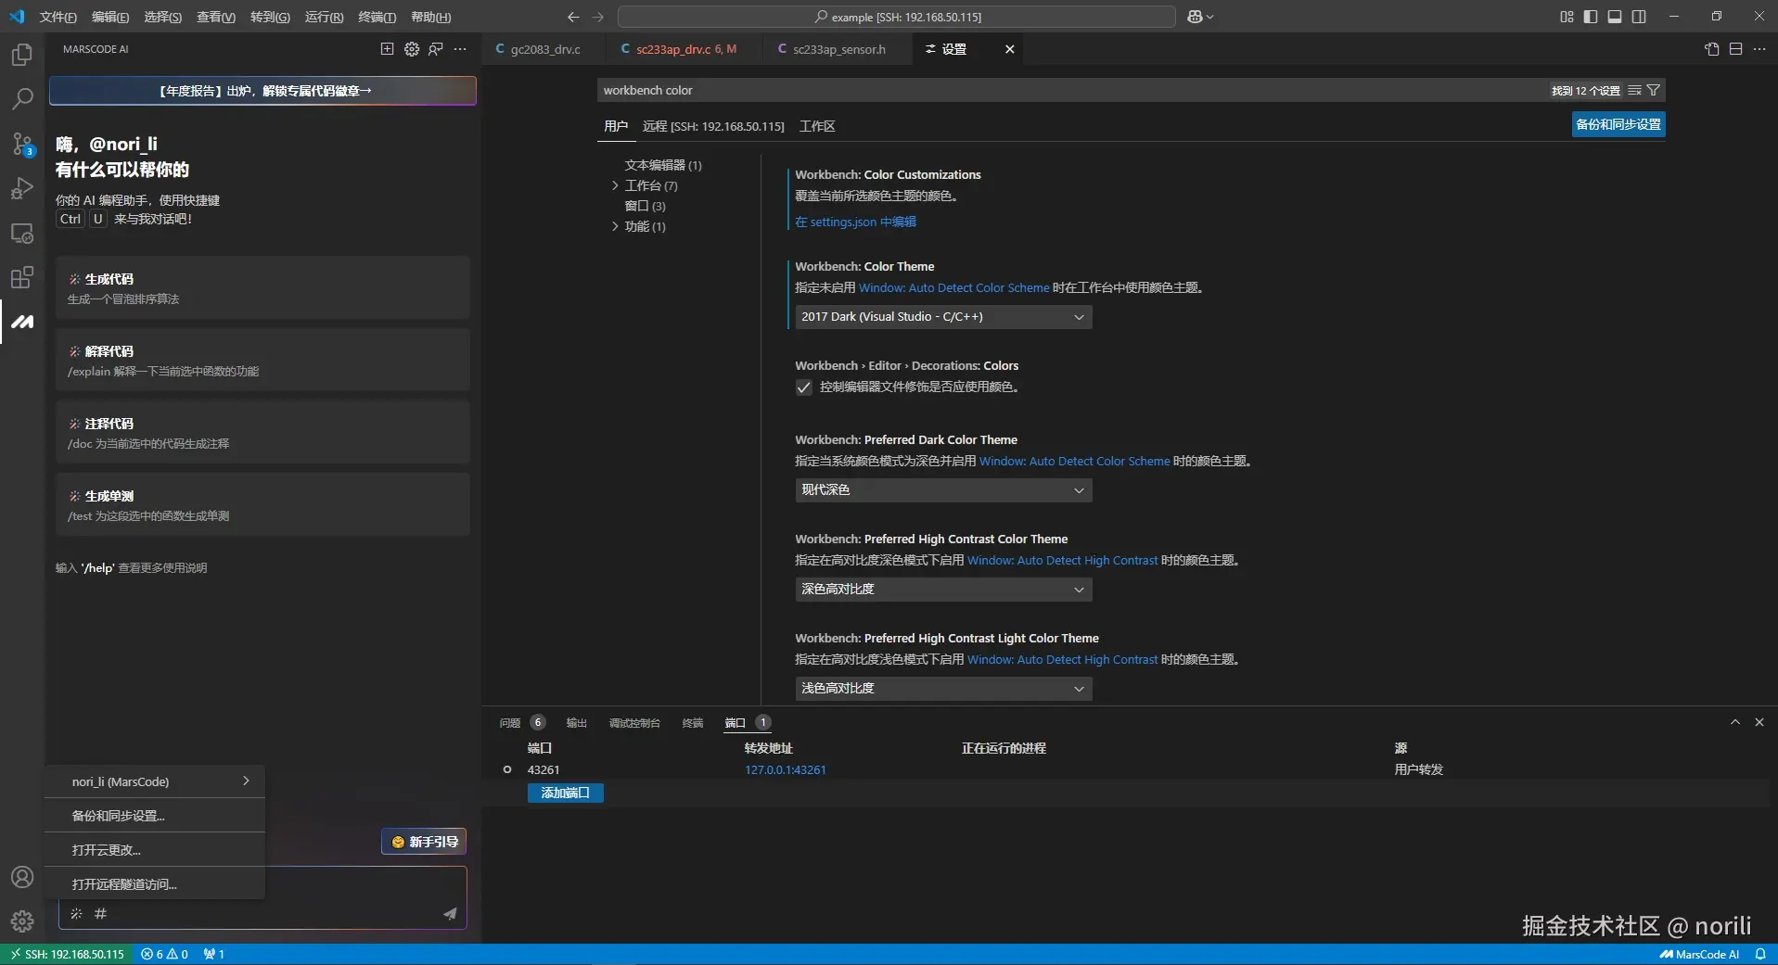
Task: Open the 终端 menu in menu bar
Action: [x=377, y=17]
